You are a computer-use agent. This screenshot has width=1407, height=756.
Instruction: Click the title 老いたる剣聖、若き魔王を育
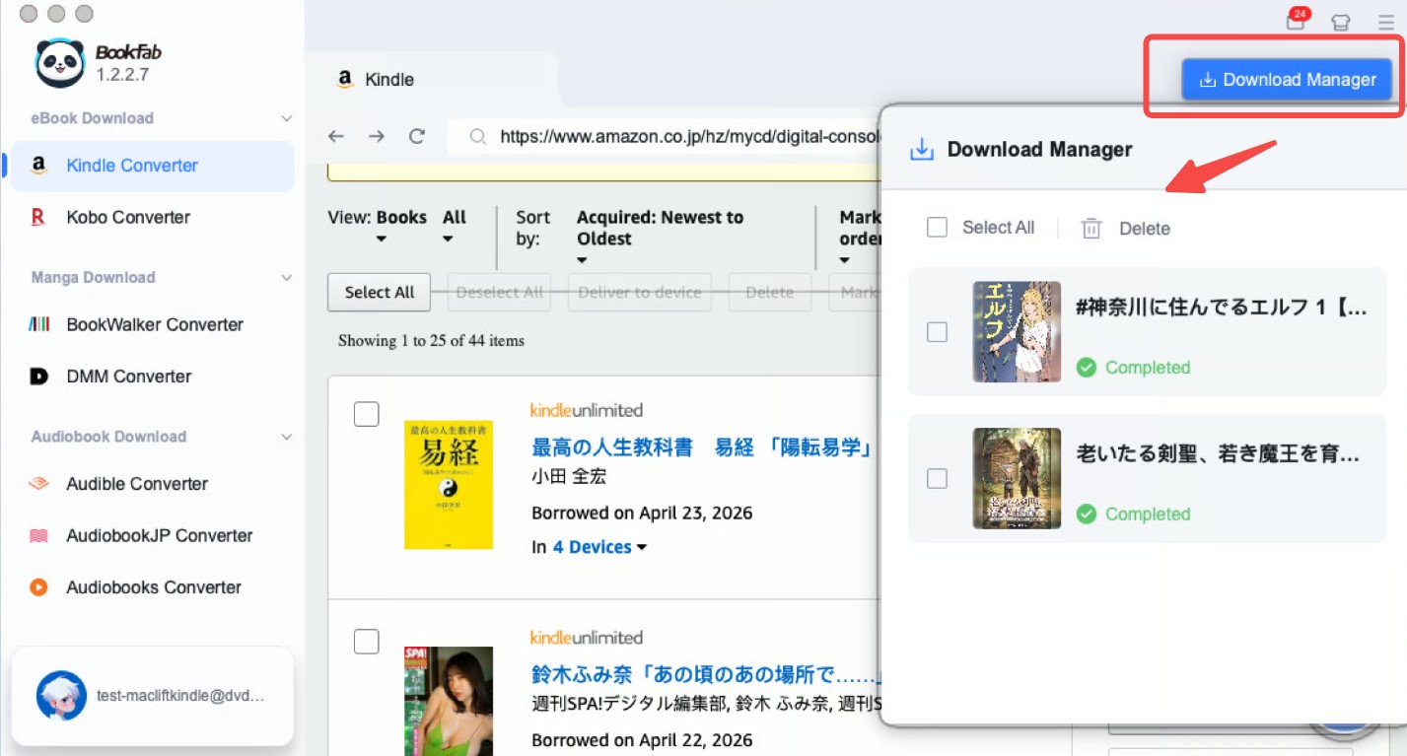1219,454
